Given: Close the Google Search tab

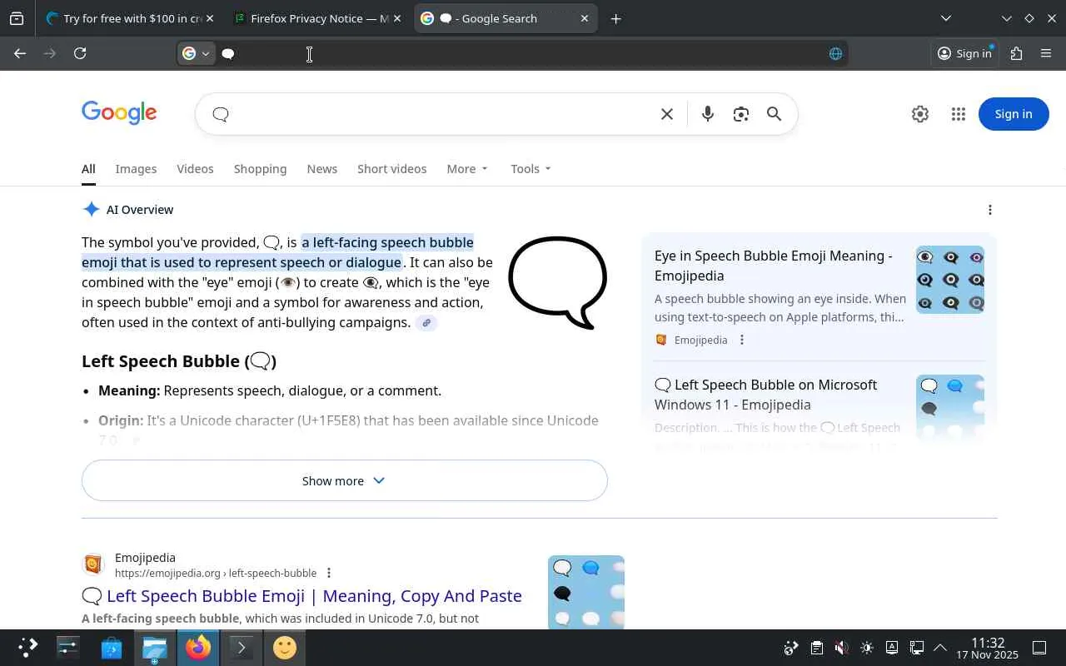Looking at the screenshot, I should point(585,18).
